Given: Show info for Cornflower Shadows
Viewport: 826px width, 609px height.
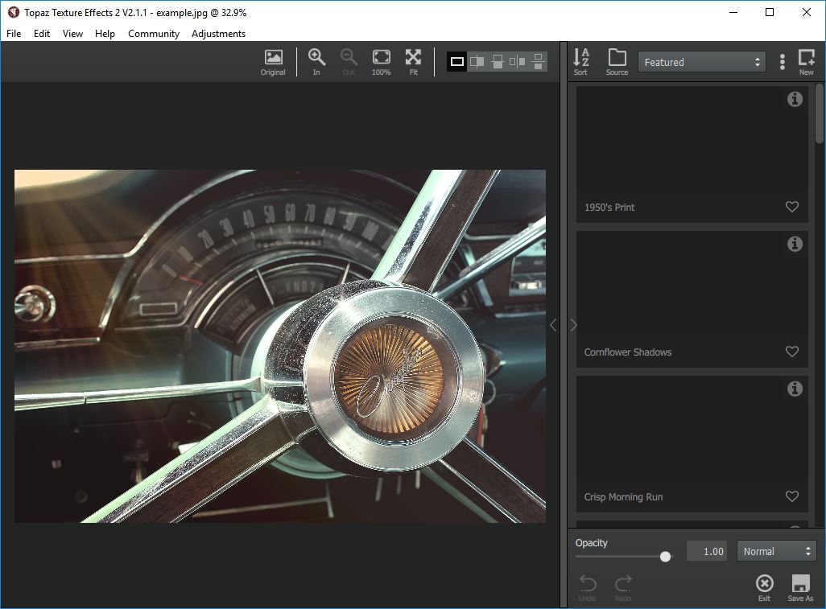Looking at the screenshot, I should tap(795, 244).
